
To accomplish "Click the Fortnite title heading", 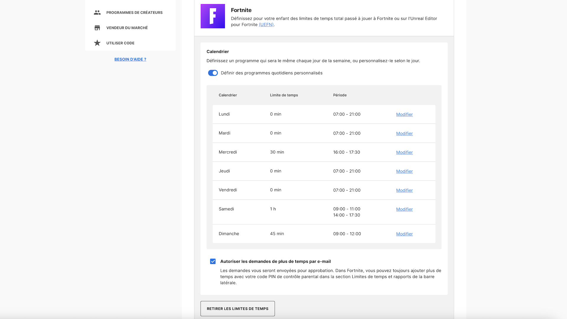I will (241, 10).
